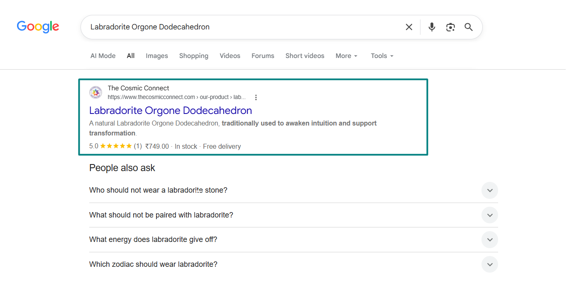Expand 'Who should not wear a labradorite stone?'
This screenshot has width=584, height=290.
(x=293, y=191)
